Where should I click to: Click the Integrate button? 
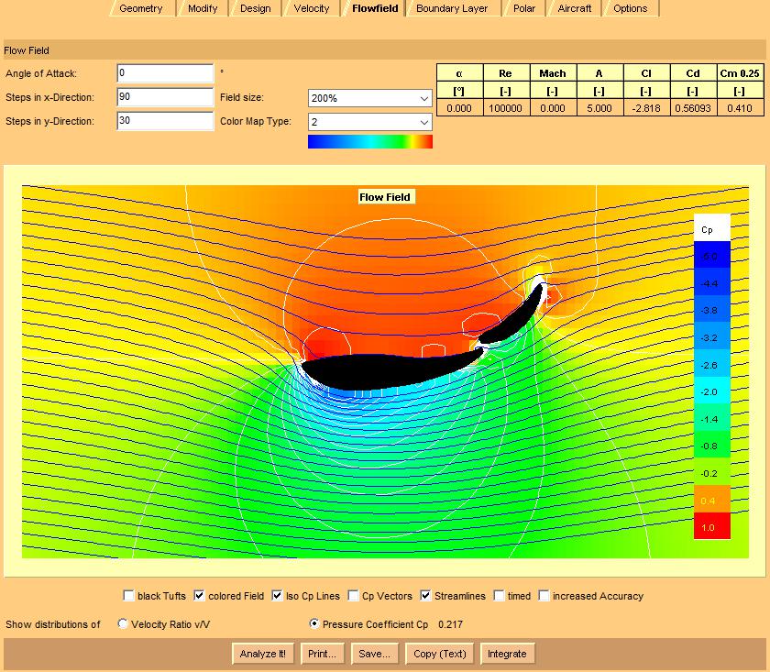tap(507, 654)
